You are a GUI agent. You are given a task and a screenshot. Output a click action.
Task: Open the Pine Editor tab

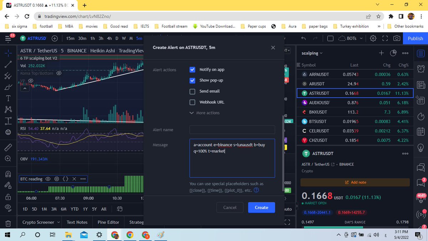[108, 222]
